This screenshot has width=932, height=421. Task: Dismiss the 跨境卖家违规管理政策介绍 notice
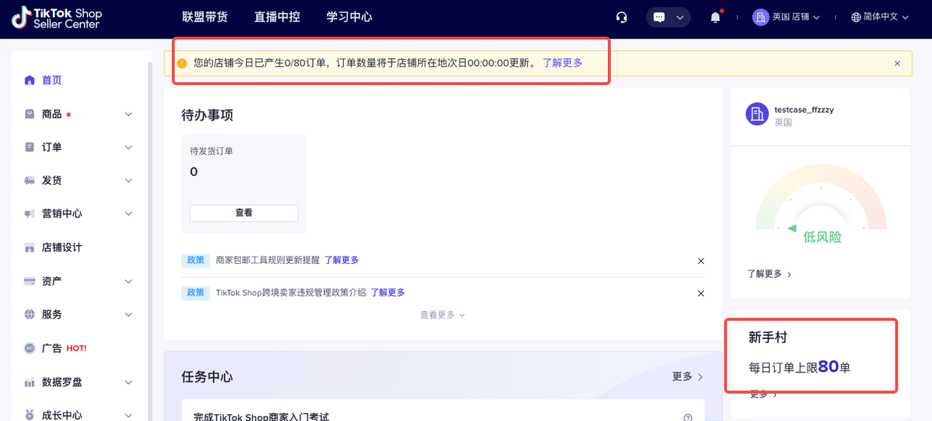(701, 293)
